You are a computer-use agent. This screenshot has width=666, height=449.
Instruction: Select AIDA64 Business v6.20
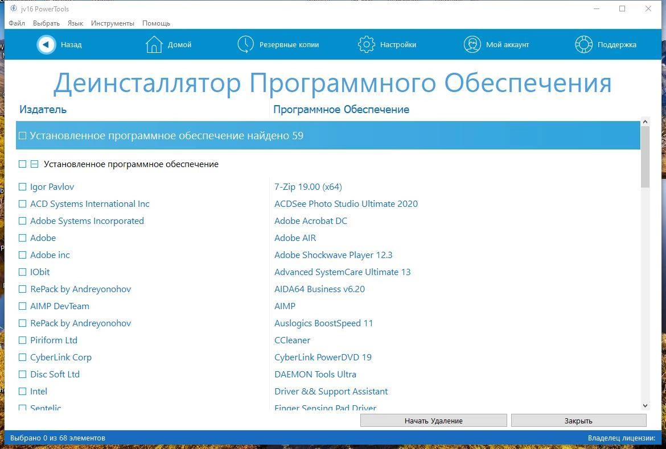click(319, 289)
